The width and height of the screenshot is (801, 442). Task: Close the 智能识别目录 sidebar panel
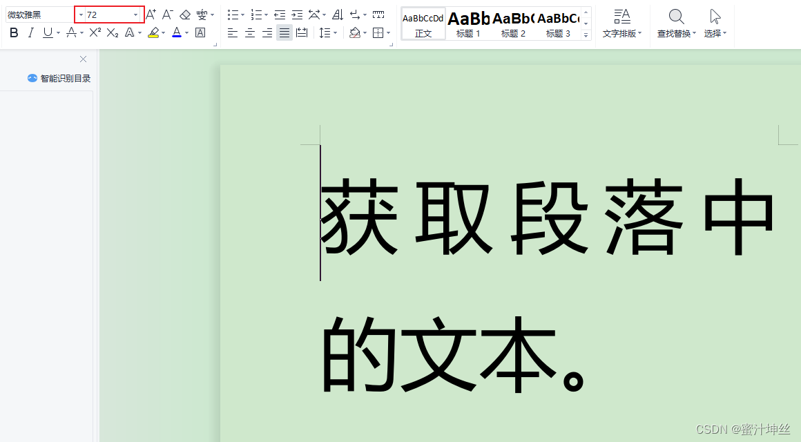click(83, 59)
